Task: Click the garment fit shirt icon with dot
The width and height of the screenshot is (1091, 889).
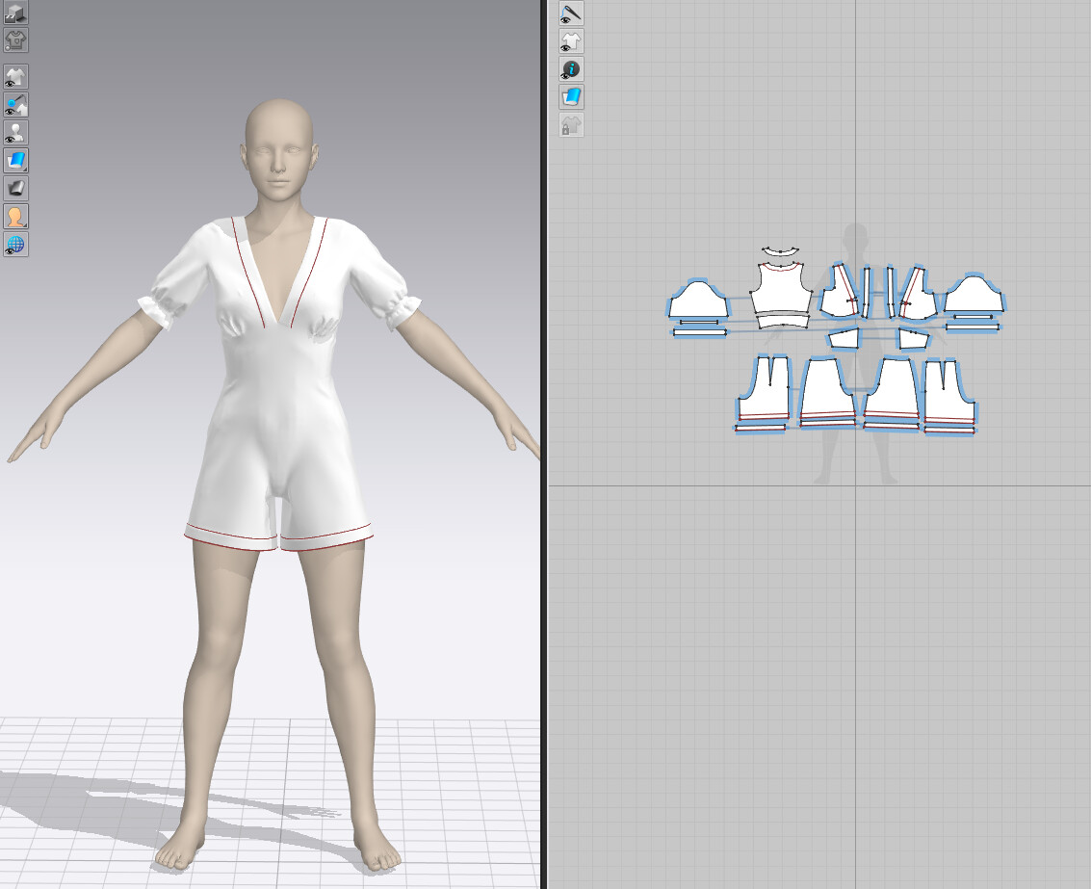Action: point(15,40)
